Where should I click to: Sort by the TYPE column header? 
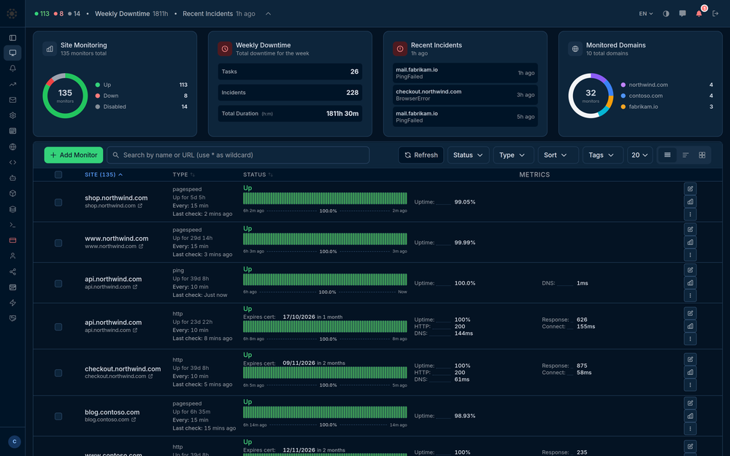pyautogui.click(x=183, y=174)
